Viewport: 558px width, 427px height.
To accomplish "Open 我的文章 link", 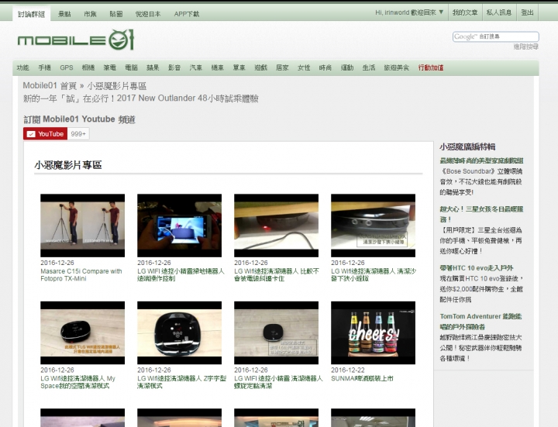I will 465,12.
